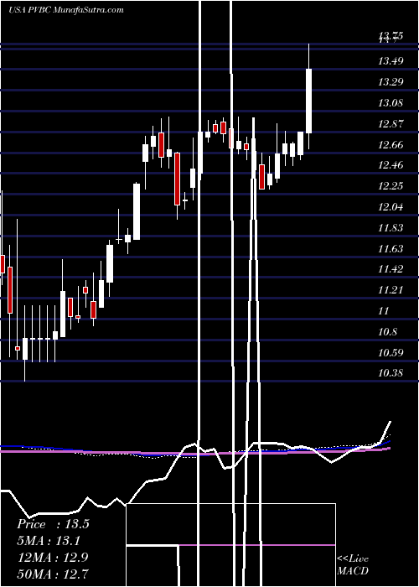Click the Price : 13.5 readout
Image resolution: width=419 pixels, height=587 pixels.
pyautogui.click(x=53, y=524)
